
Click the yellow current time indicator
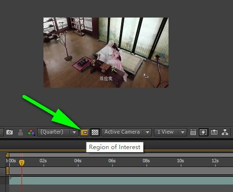(21, 162)
